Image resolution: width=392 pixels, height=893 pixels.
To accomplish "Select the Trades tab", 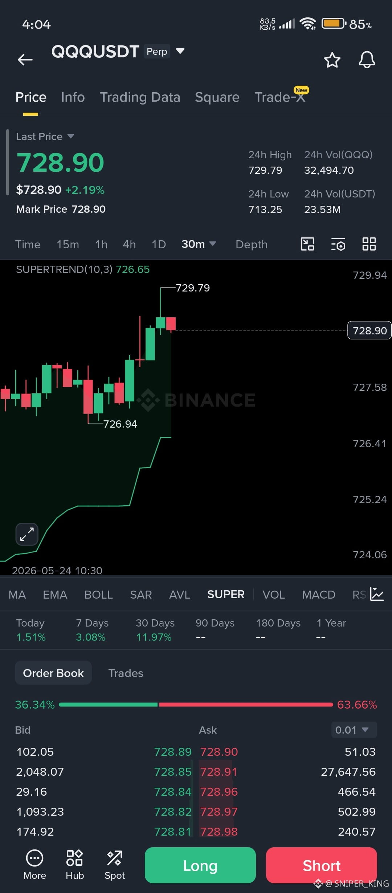I will (x=126, y=673).
